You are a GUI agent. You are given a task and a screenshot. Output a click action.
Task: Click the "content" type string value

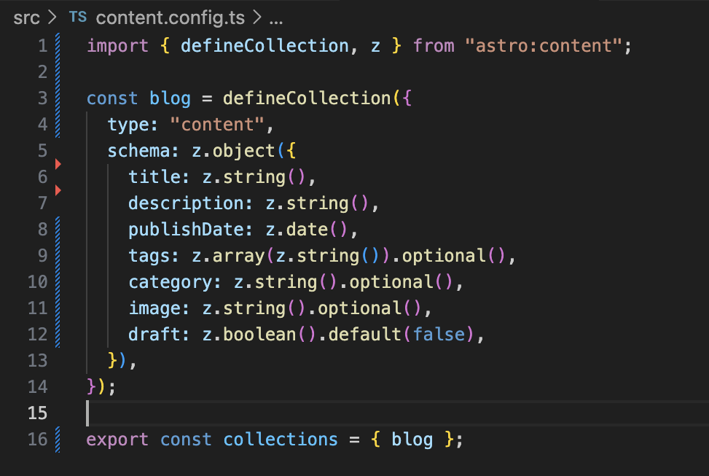[x=217, y=125]
